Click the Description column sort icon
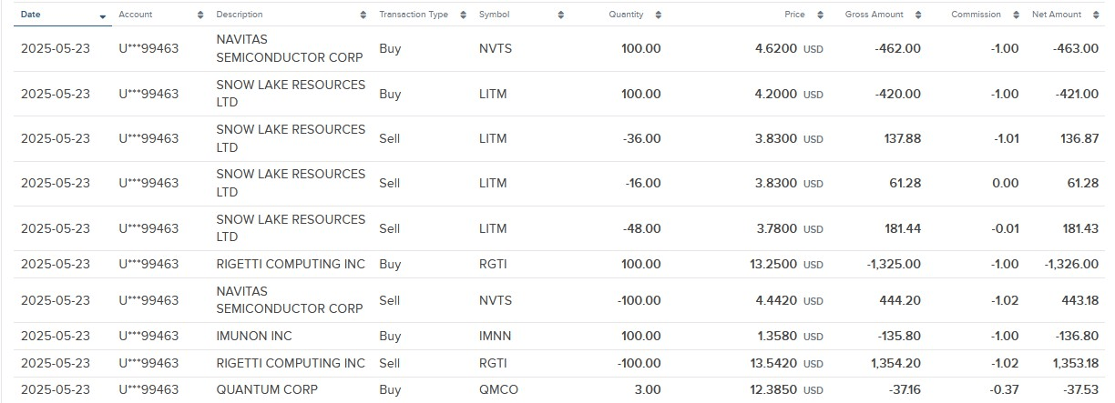1115x403 pixels. tap(364, 15)
